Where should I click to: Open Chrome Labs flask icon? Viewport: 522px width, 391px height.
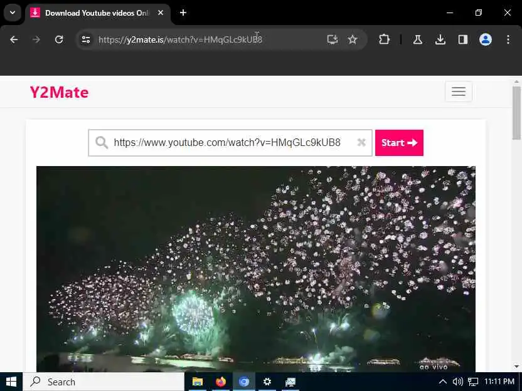pos(418,40)
